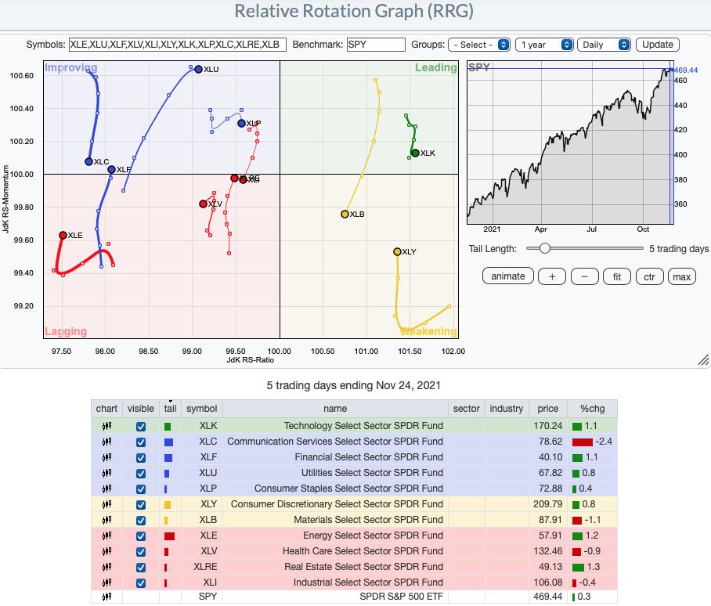Image resolution: width=711 pixels, height=606 pixels.
Task: Sort table by price column header
Action: (548, 409)
